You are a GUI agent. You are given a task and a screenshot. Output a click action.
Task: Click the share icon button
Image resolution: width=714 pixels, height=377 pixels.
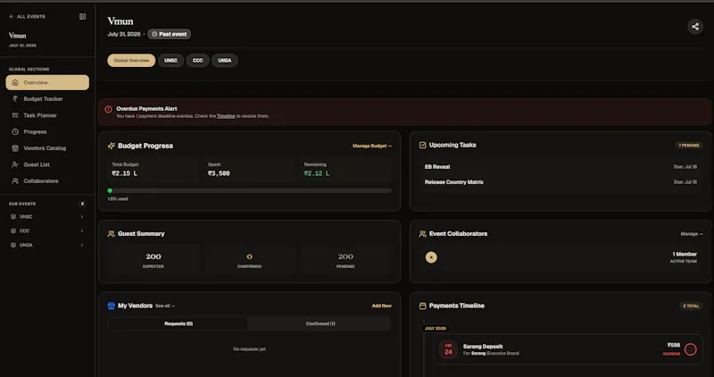pos(695,27)
